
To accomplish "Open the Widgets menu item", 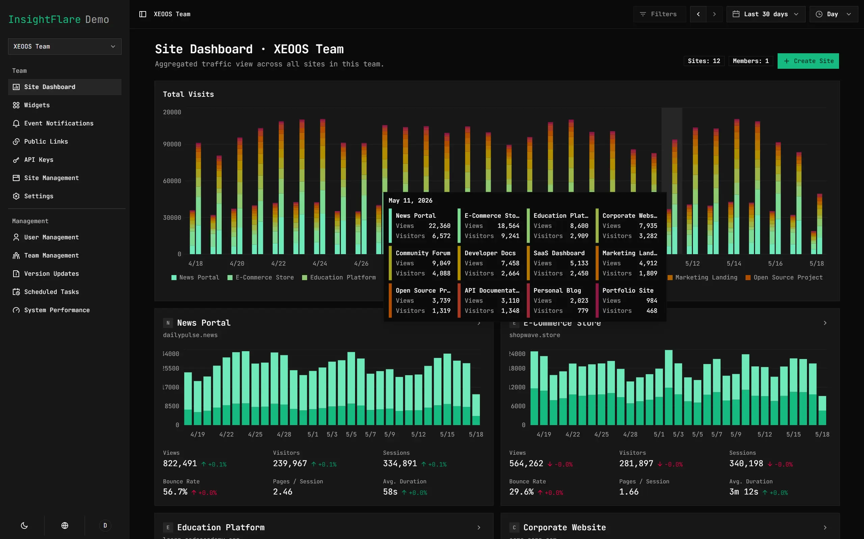I will coord(64,105).
